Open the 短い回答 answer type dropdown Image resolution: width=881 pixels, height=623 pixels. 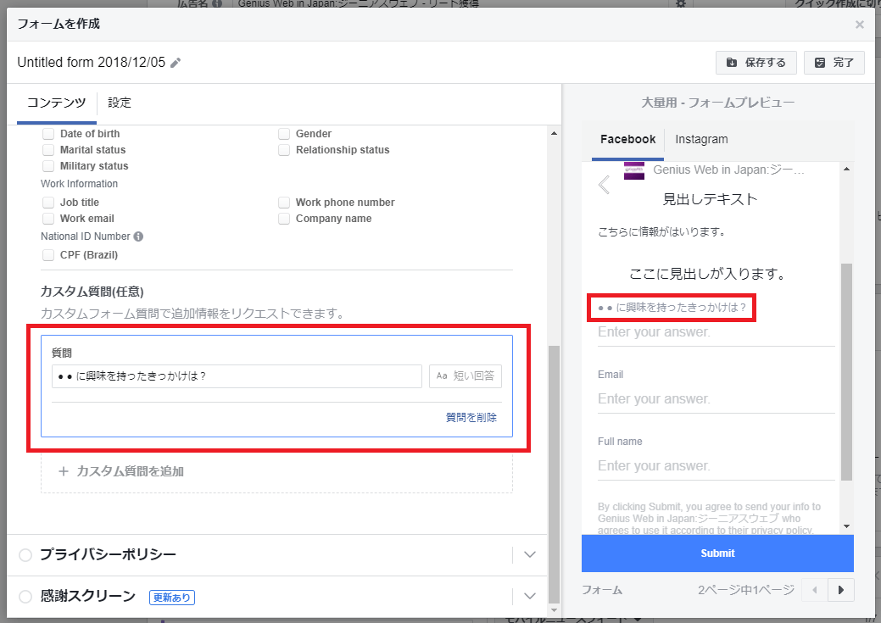[466, 376]
